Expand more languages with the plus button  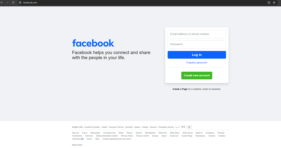(x=189, y=127)
